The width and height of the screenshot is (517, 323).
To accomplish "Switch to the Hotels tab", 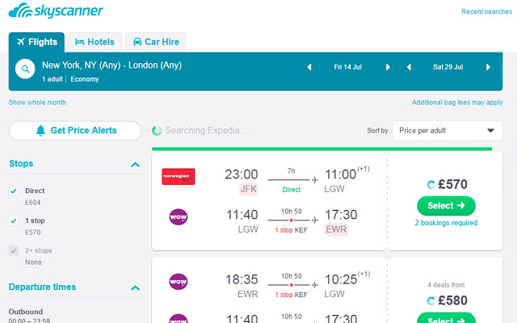I will click(95, 42).
